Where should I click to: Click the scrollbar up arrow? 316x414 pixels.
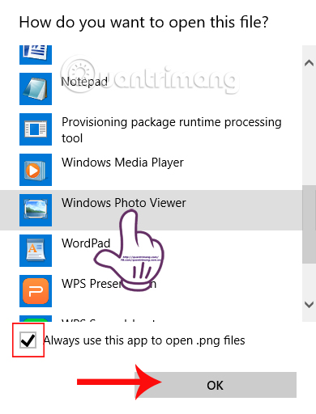pos(309,63)
